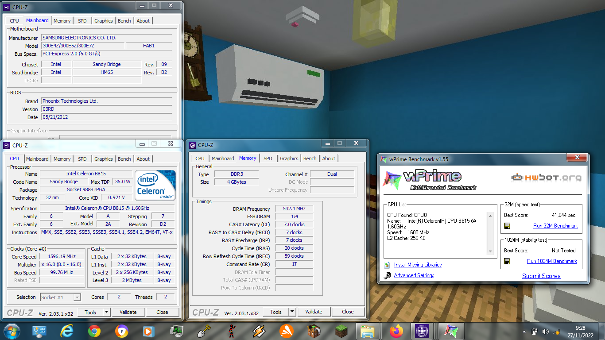Open About tab in Memory CPU-Z window
The height and width of the screenshot is (340, 605).
tap(329, 158)
